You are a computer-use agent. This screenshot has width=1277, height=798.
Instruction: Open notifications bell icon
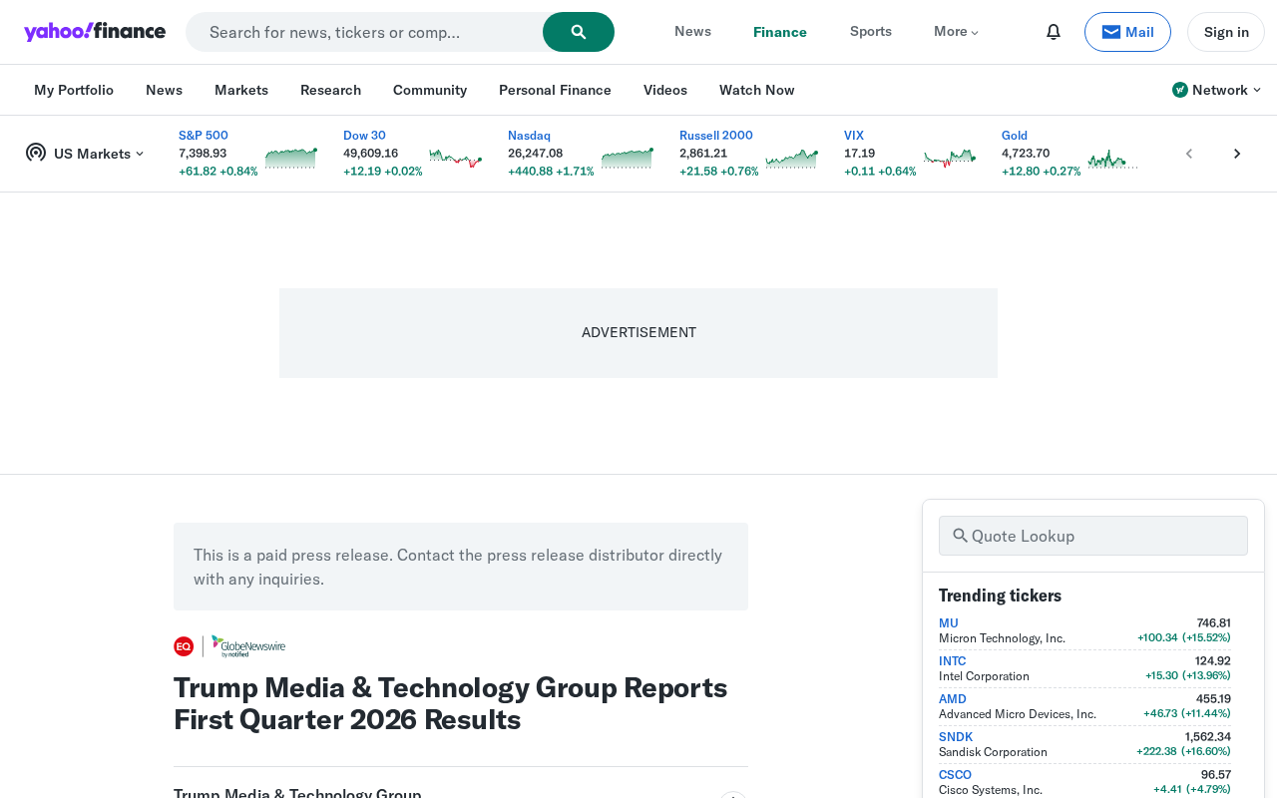tap(1054, 32)
